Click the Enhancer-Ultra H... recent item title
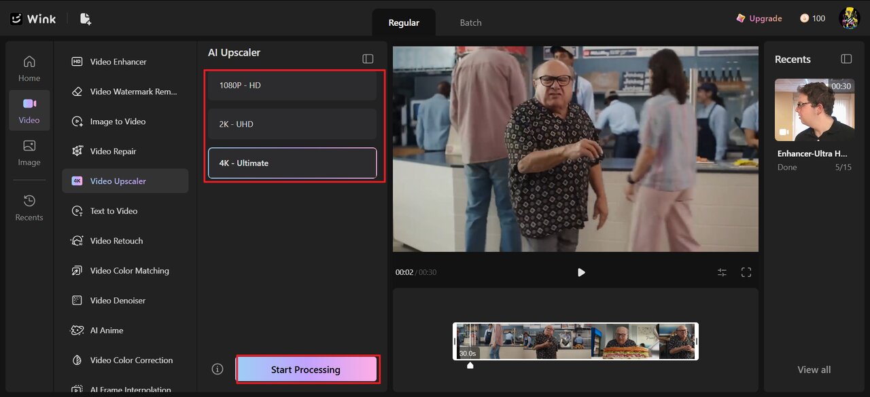870x397 pixels. click(812, 154)
